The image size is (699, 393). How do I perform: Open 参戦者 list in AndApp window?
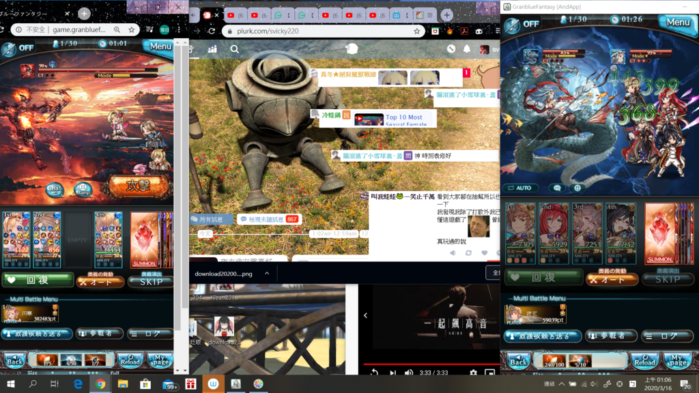pyautogui.click(x=611, y=336)
